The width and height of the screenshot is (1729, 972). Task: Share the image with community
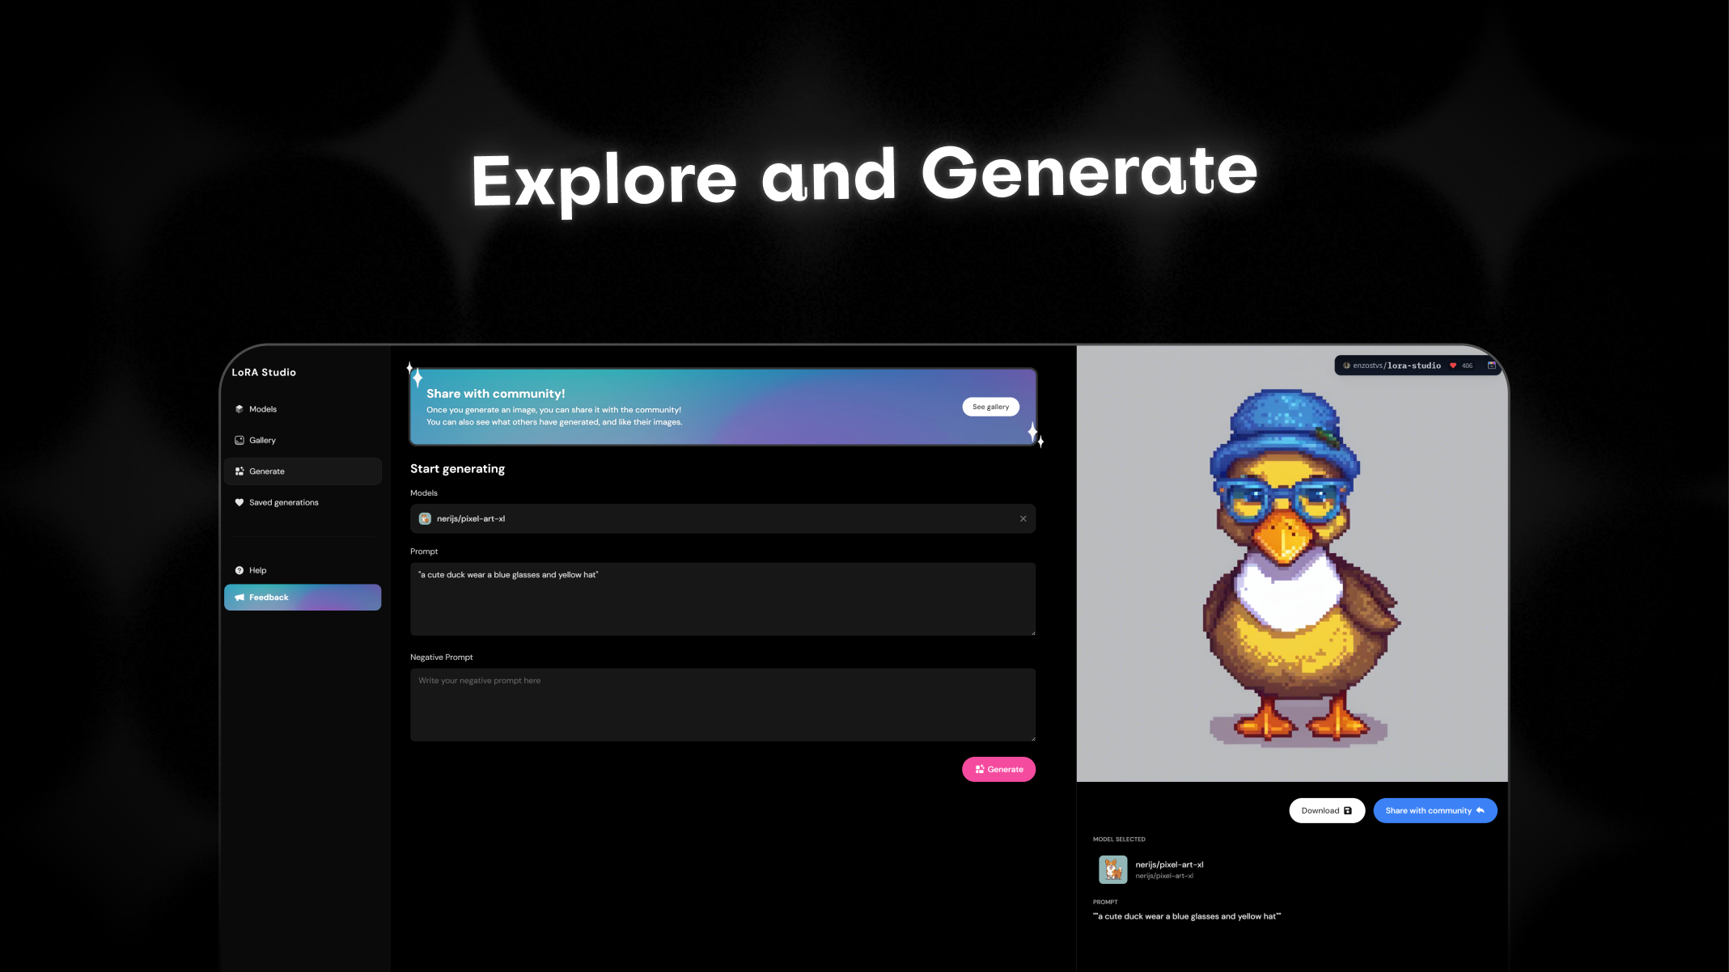pyautogui.click(x=1434, y=810)
